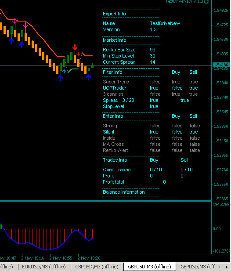The image size is (231, 271).
Task: Click the Enter Info heading
Action: coord(113,116)
